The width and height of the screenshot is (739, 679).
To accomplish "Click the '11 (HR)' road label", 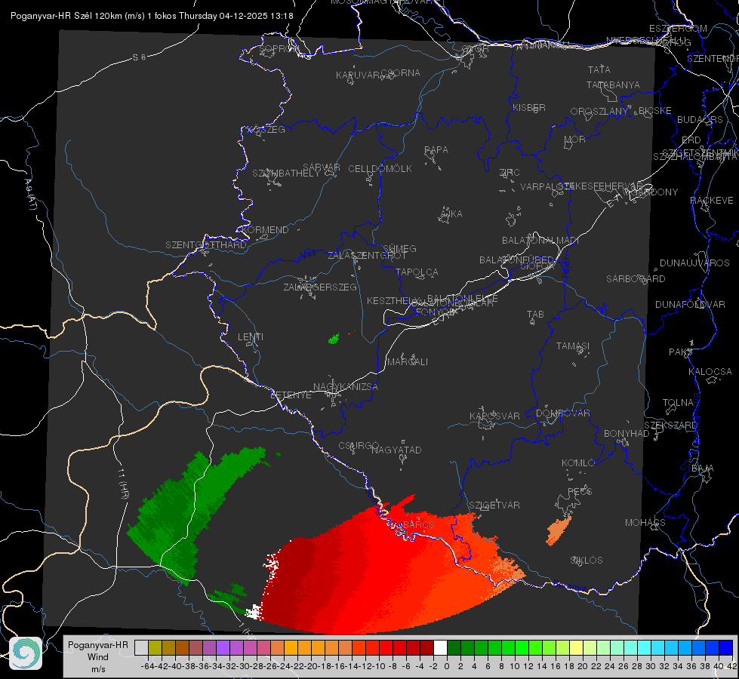I will pyautogui.click(x=123, y=484).
